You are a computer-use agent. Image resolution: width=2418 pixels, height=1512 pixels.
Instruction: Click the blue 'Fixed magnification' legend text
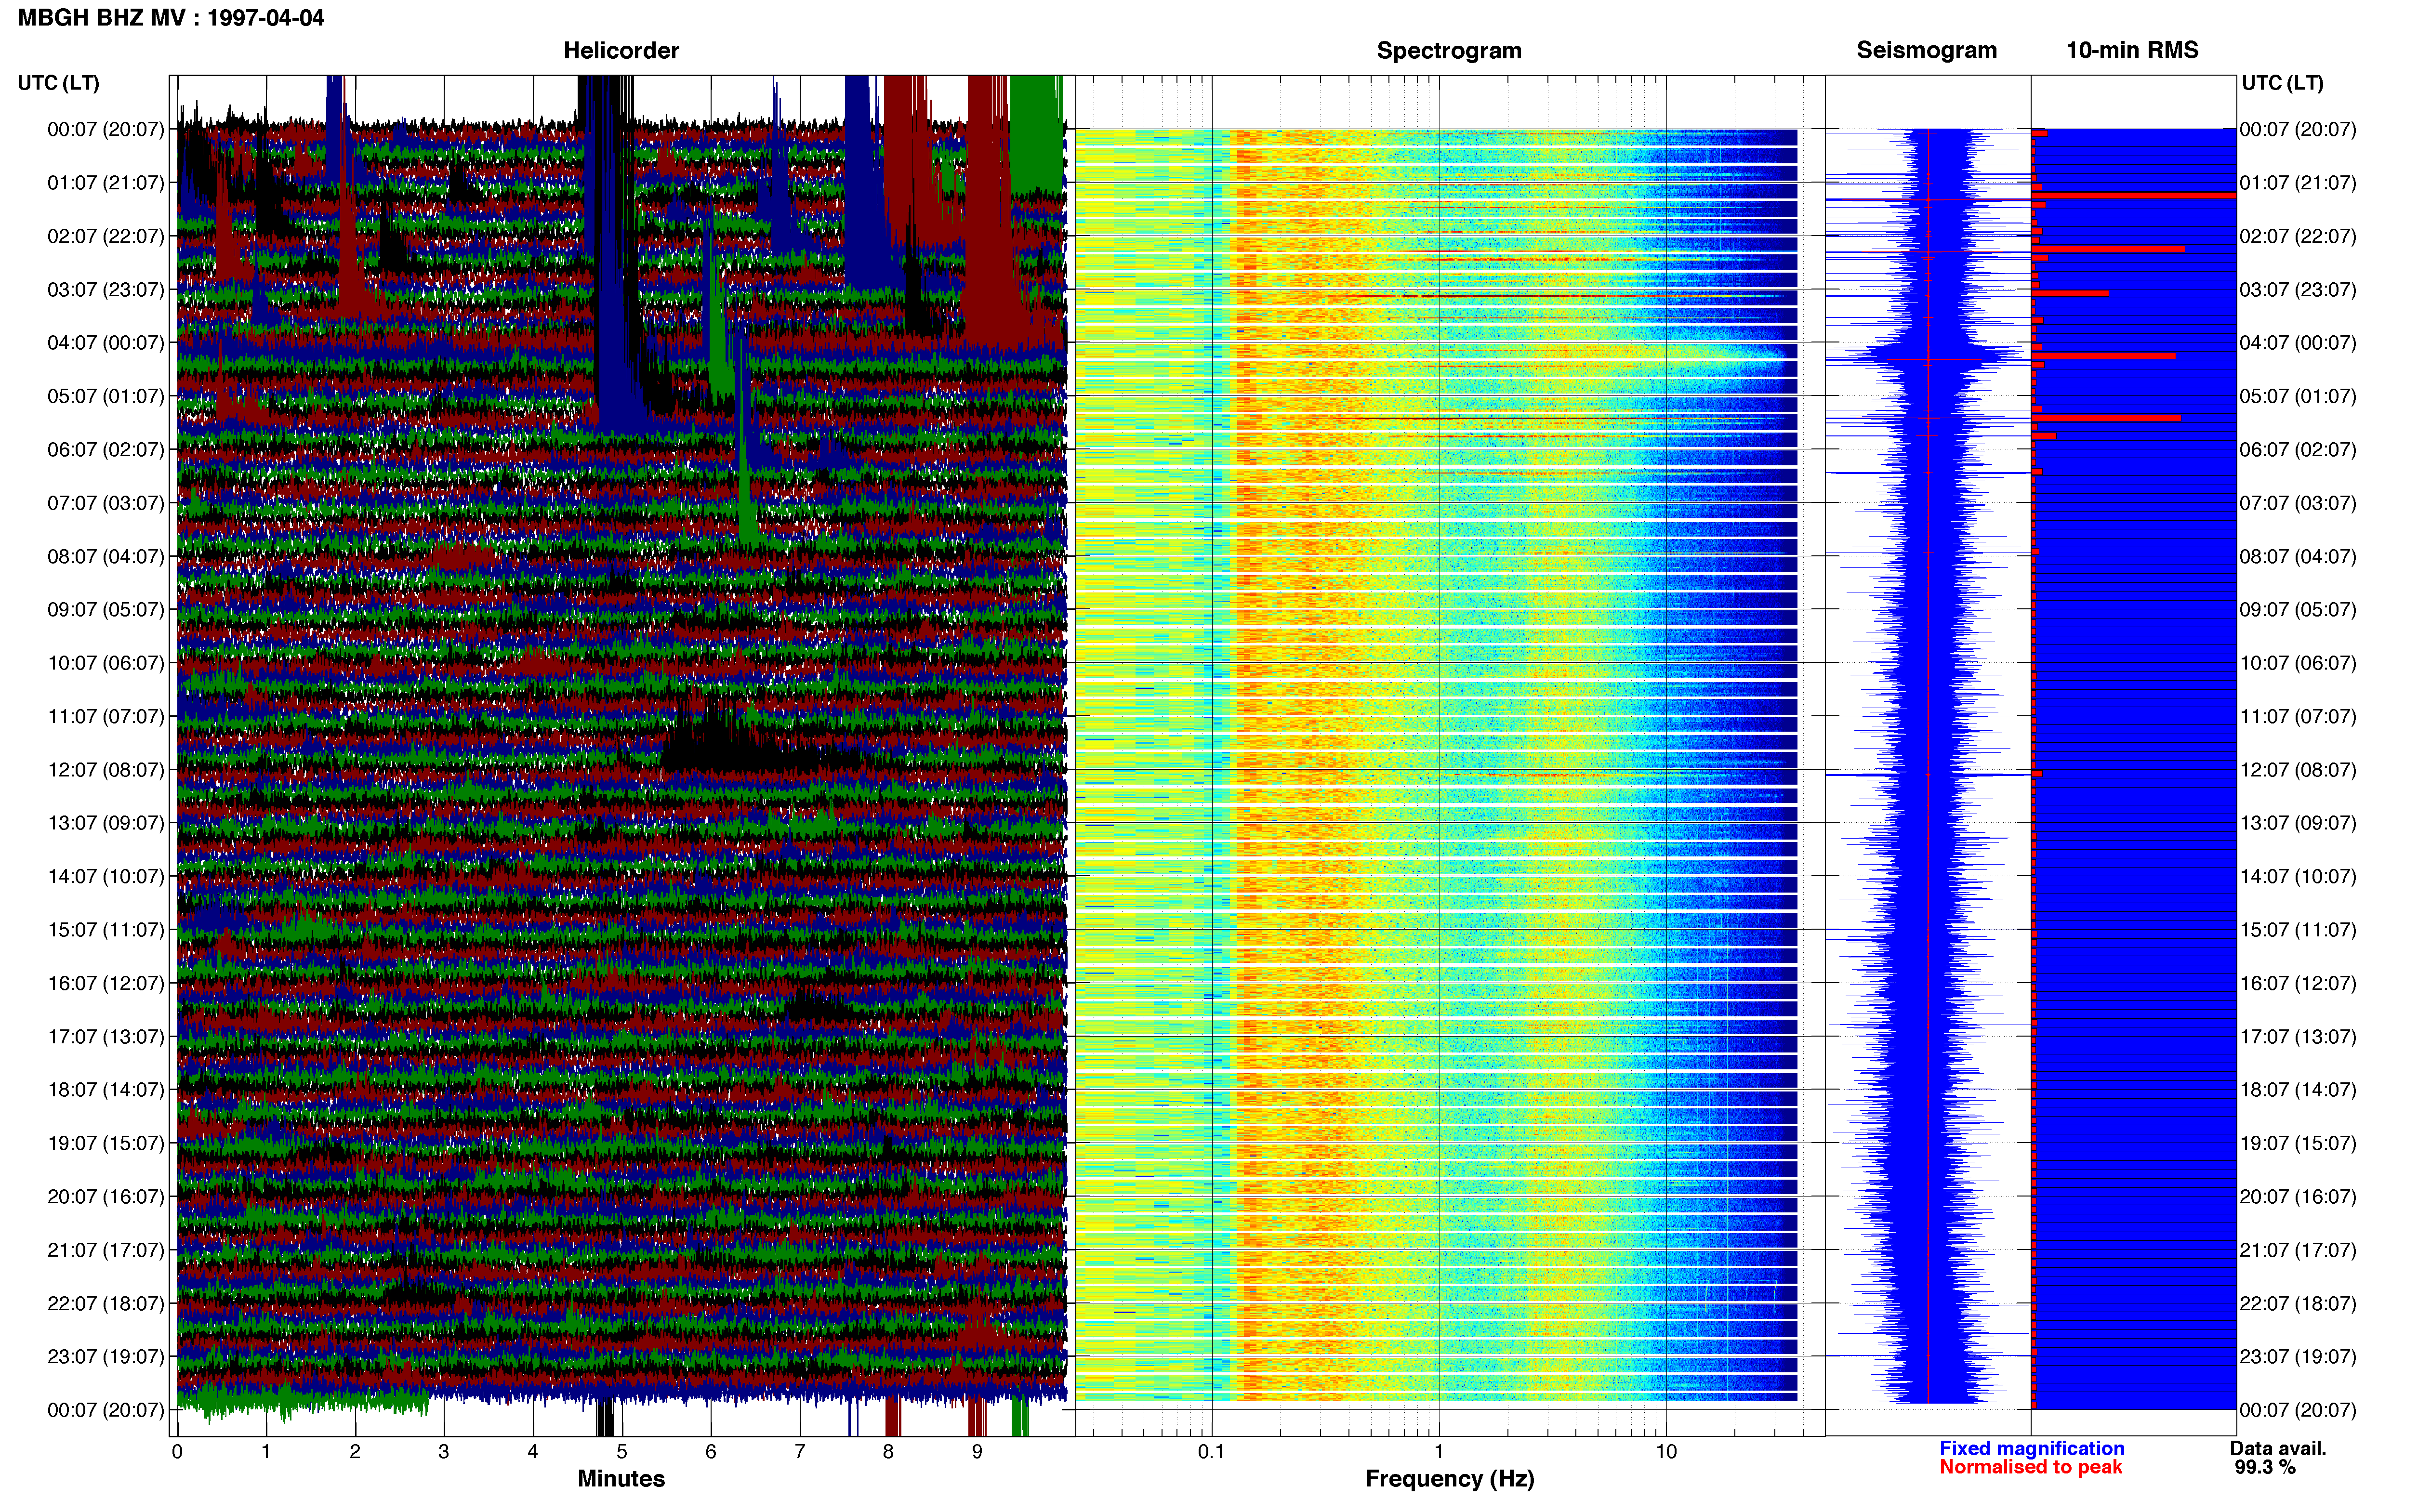click(x=2031, y=1449)
